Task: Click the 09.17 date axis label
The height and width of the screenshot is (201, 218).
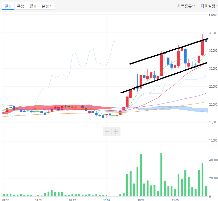Action: point(72,200)
